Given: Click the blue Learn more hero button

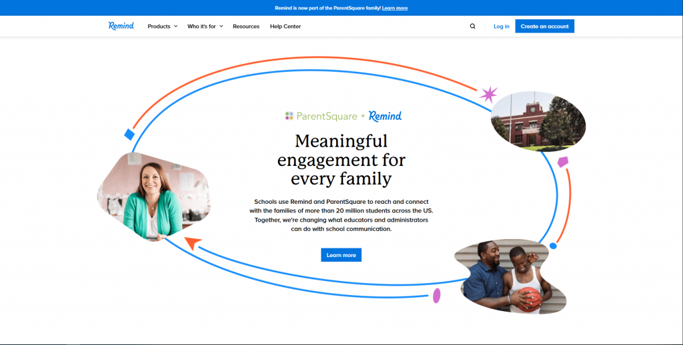Looking at the screenshot, I should pos(341,255).
